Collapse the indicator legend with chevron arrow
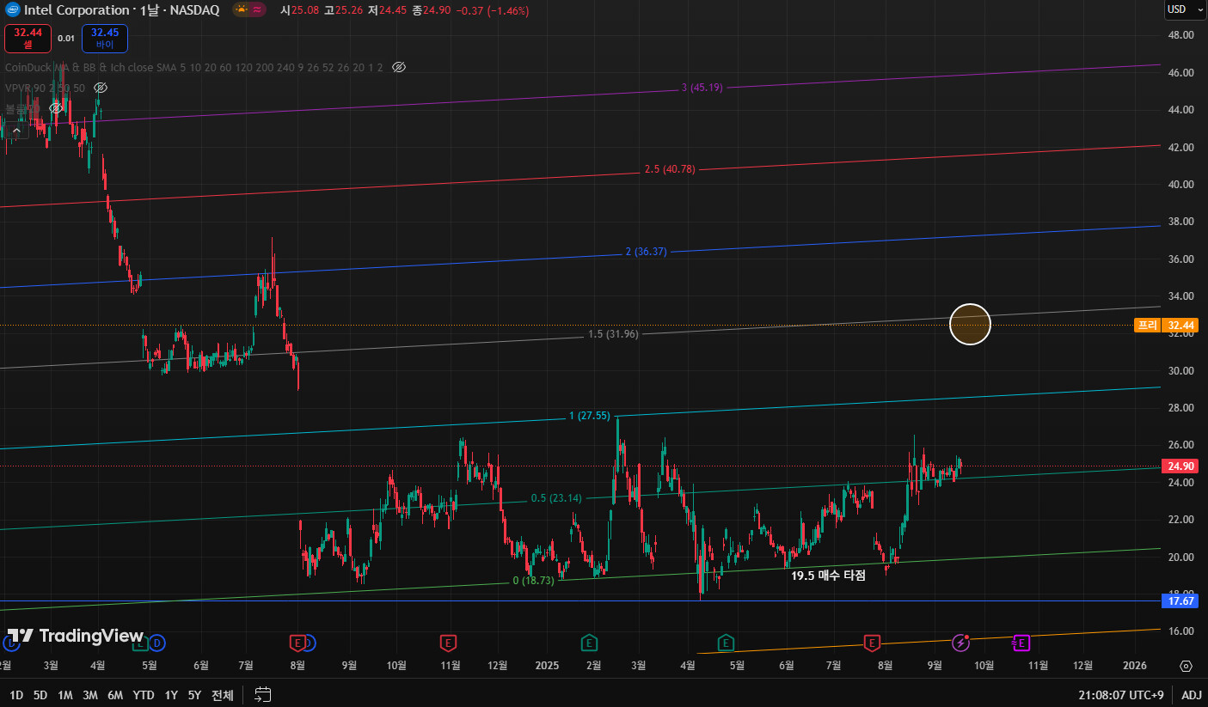The width and height of the screenshot is (1208, 707). [15, 130]
